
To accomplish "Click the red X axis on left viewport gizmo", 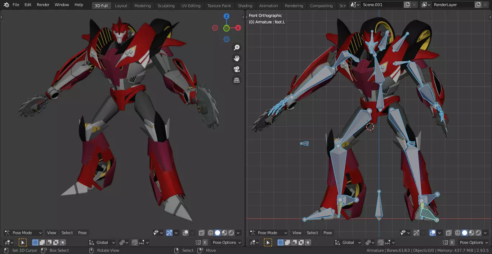I will pos(238,28).
